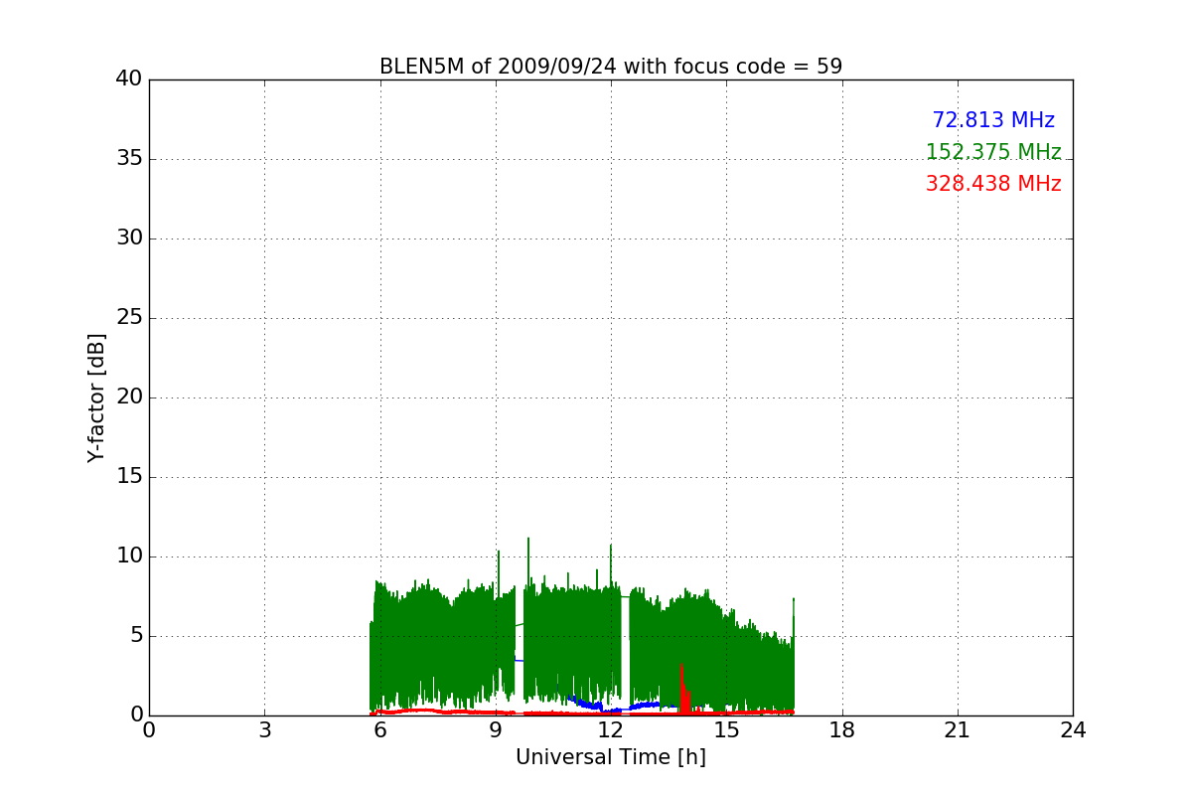Click the x-axis tick label '6'
The width and height of the screenshot is (1192, 795).
[x=379, y=730]
